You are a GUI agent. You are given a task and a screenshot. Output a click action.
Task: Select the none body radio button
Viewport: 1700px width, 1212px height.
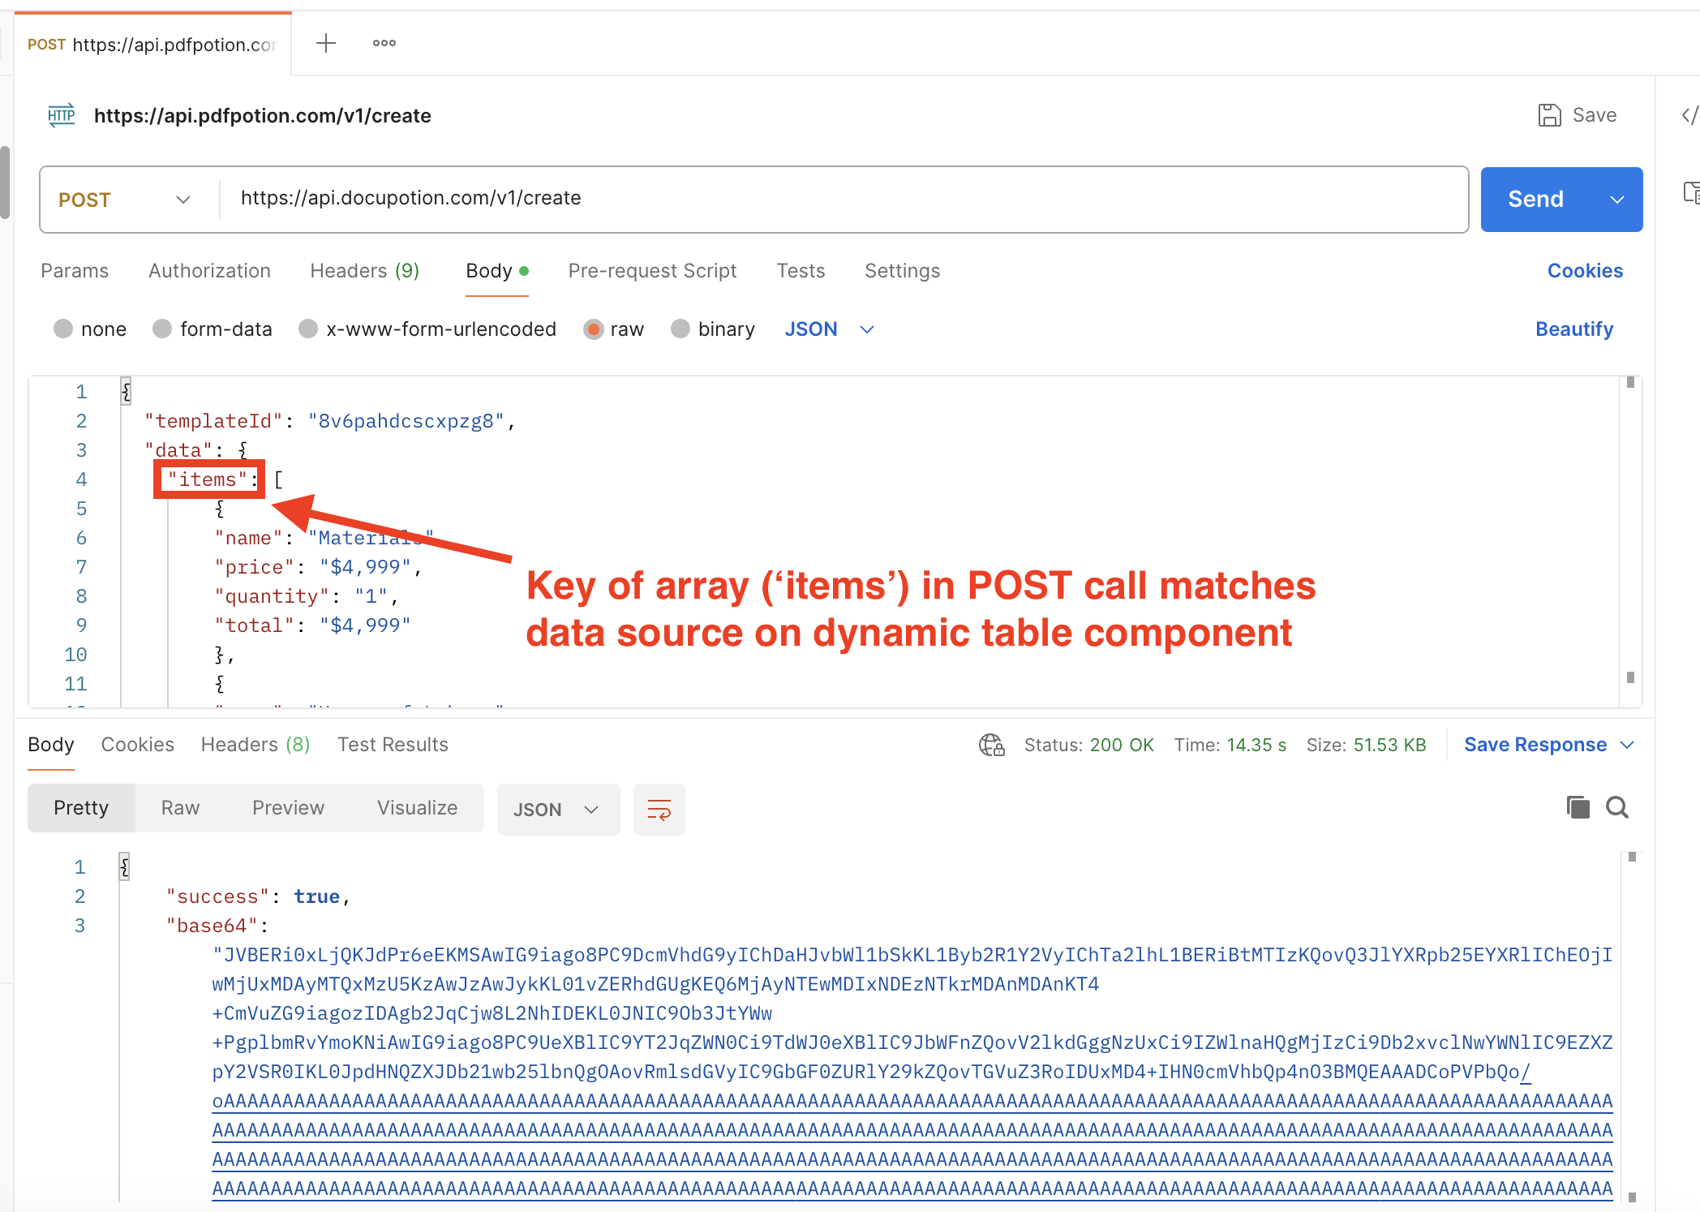click(63, 329)
